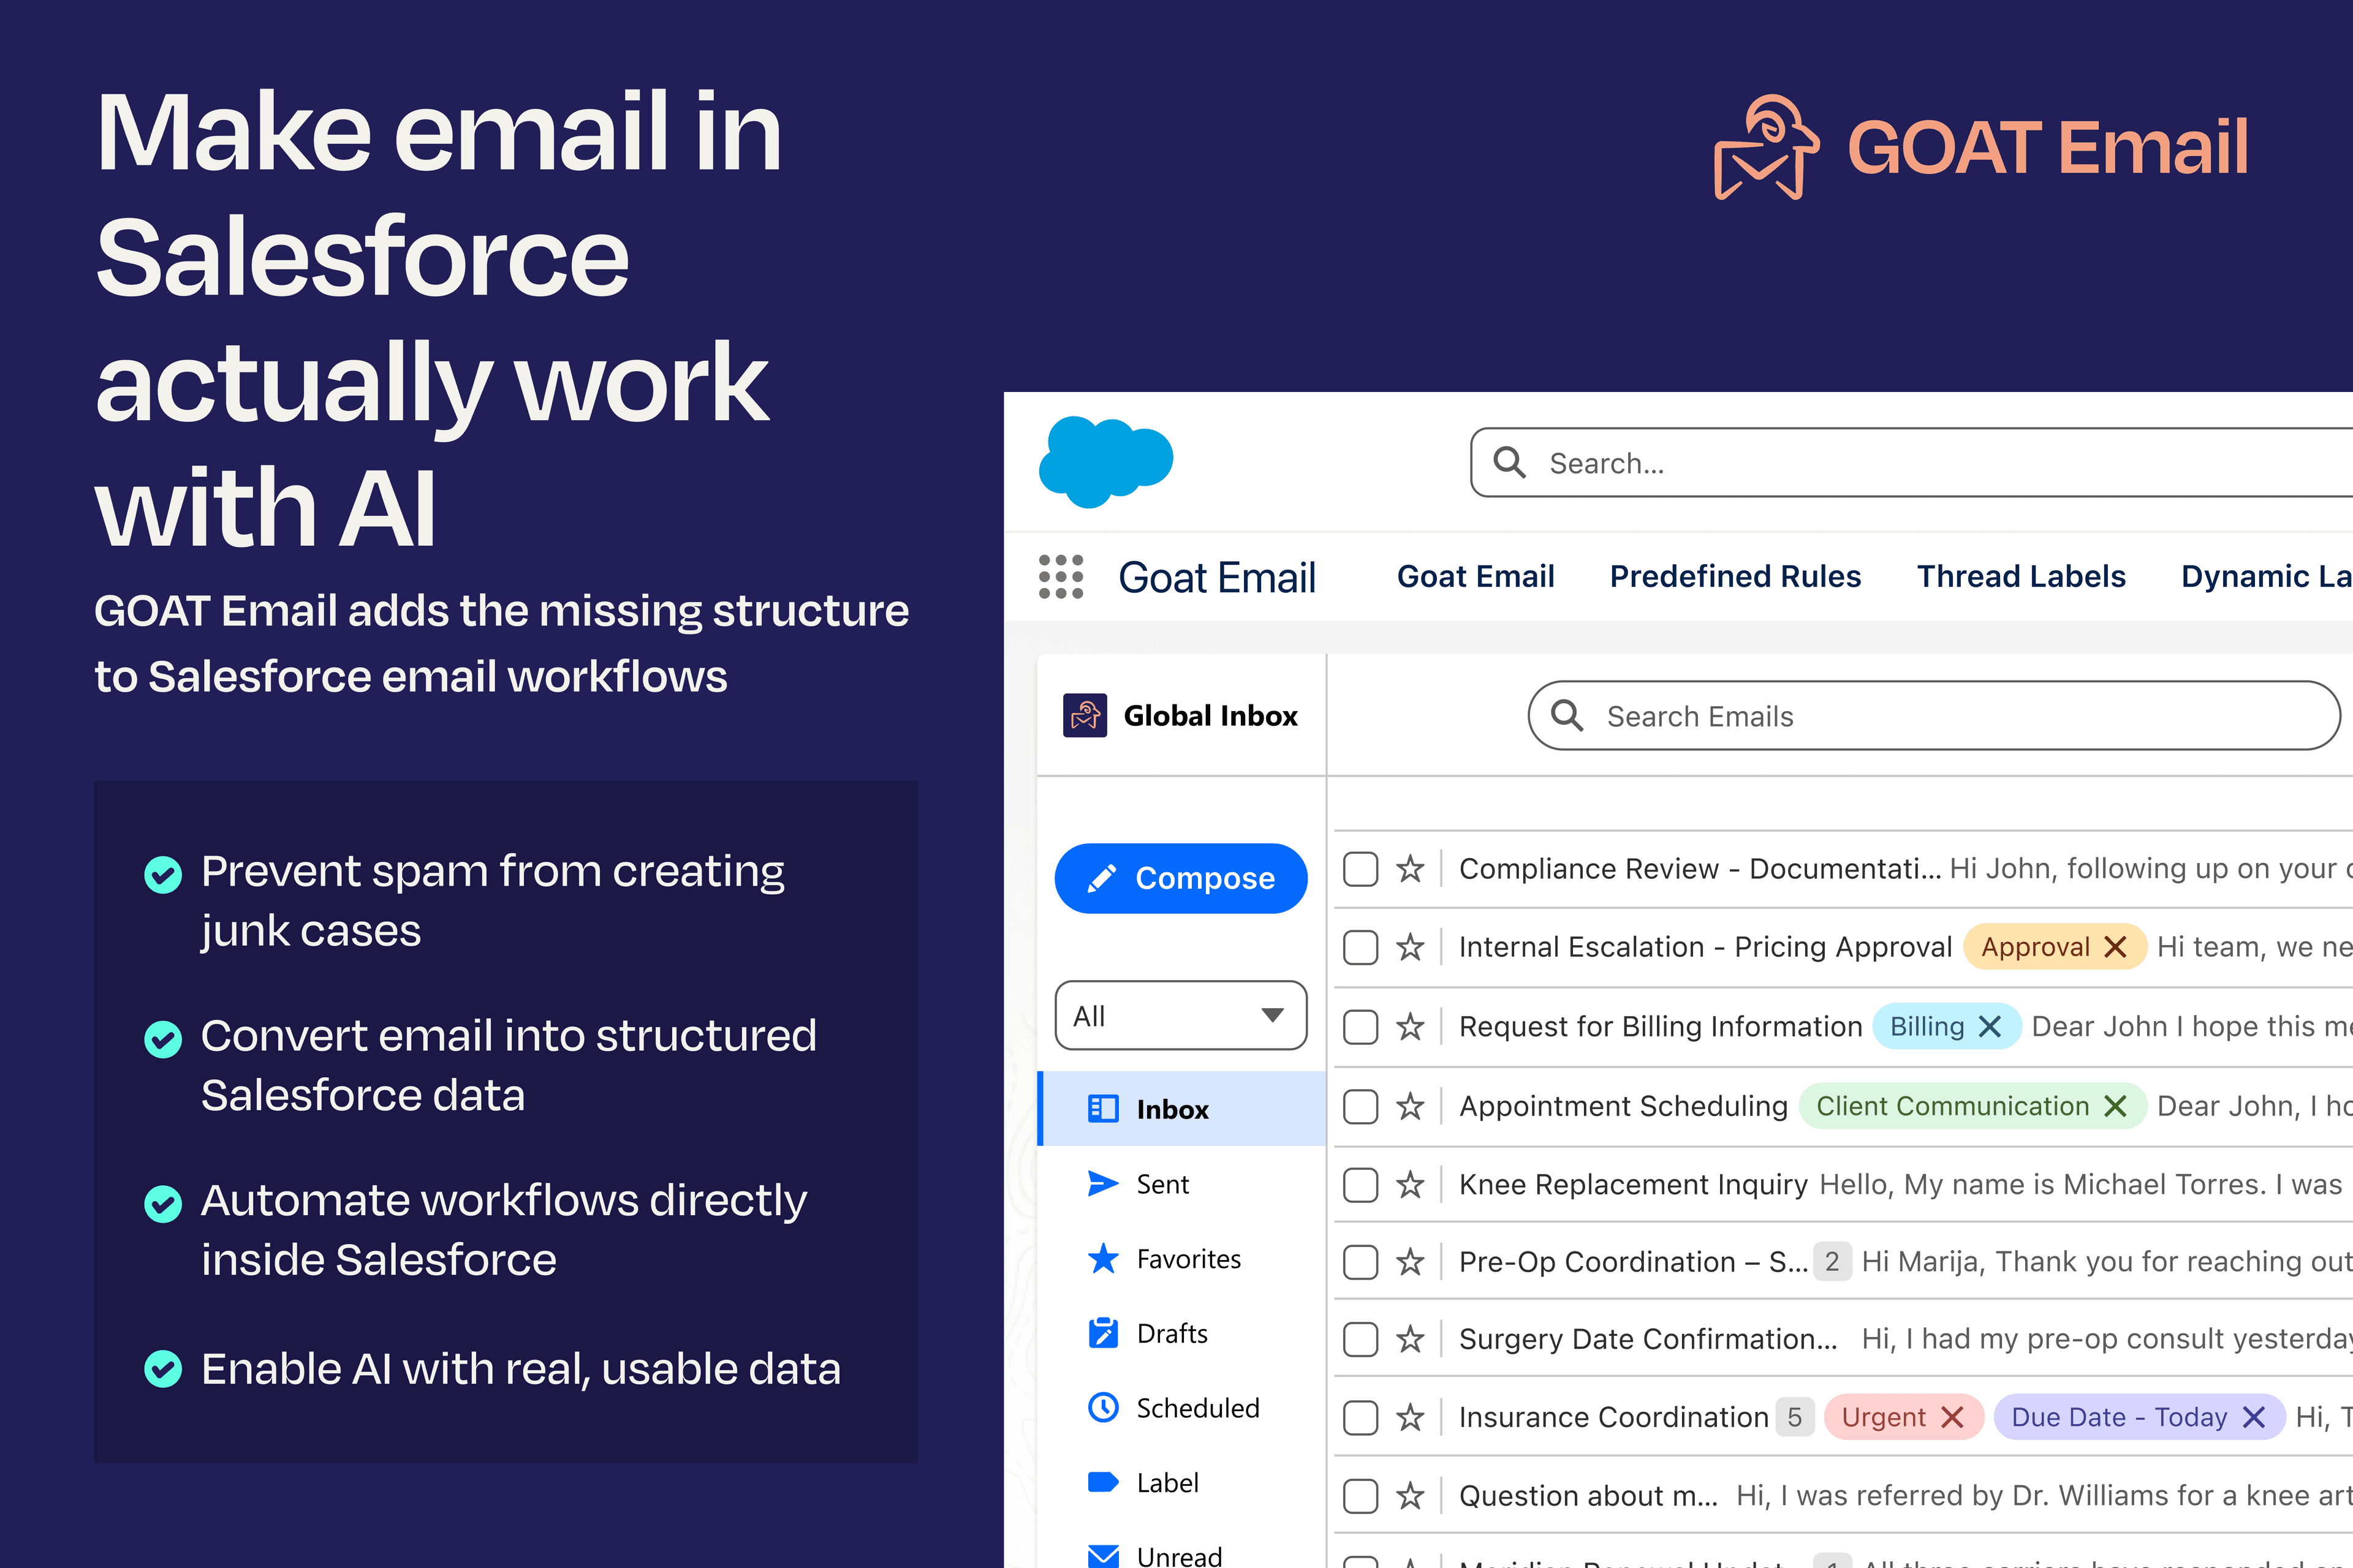The height and width of the screenshot is (1568, 2353).
Task: Star the Pre-Op Coordination email
Action: (x=1411, y=1262)
